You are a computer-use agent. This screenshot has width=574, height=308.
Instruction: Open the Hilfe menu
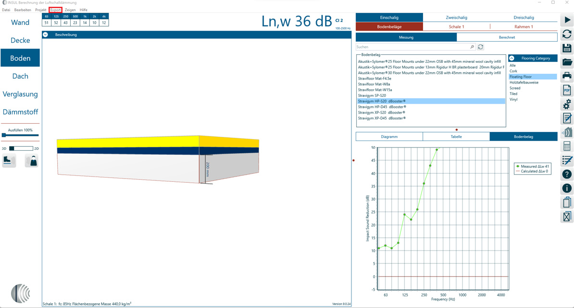(x=84, y=10)
